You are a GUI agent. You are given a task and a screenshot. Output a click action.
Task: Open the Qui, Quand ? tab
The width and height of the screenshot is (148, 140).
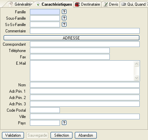click(134, 4)
